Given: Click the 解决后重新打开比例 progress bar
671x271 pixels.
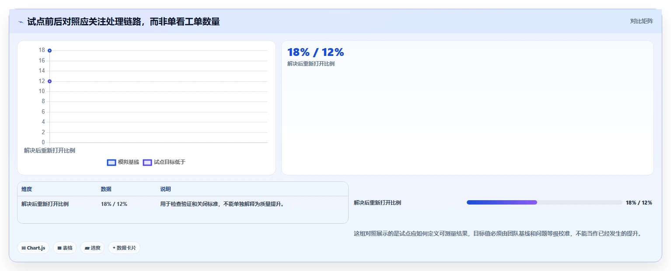Looking at the screenshot, I should [544, 202].
